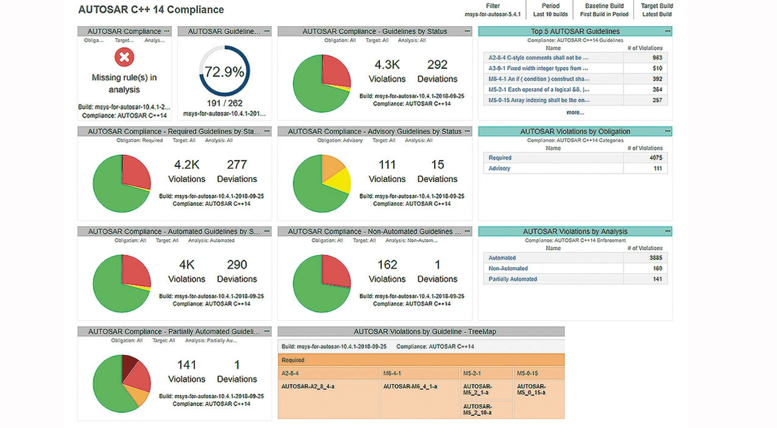The height and width of the screenshot is (428, 777).
Task: Open the Top 5 AUTOSAR Guidelines widget menu
Action: tap(667, 31)
